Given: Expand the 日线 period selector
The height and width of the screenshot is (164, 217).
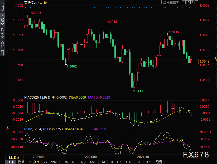Looking at the screenshot, I should (x=14, y=157).
